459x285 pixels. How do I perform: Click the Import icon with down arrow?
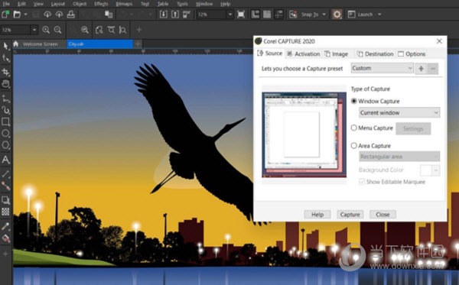164,15
